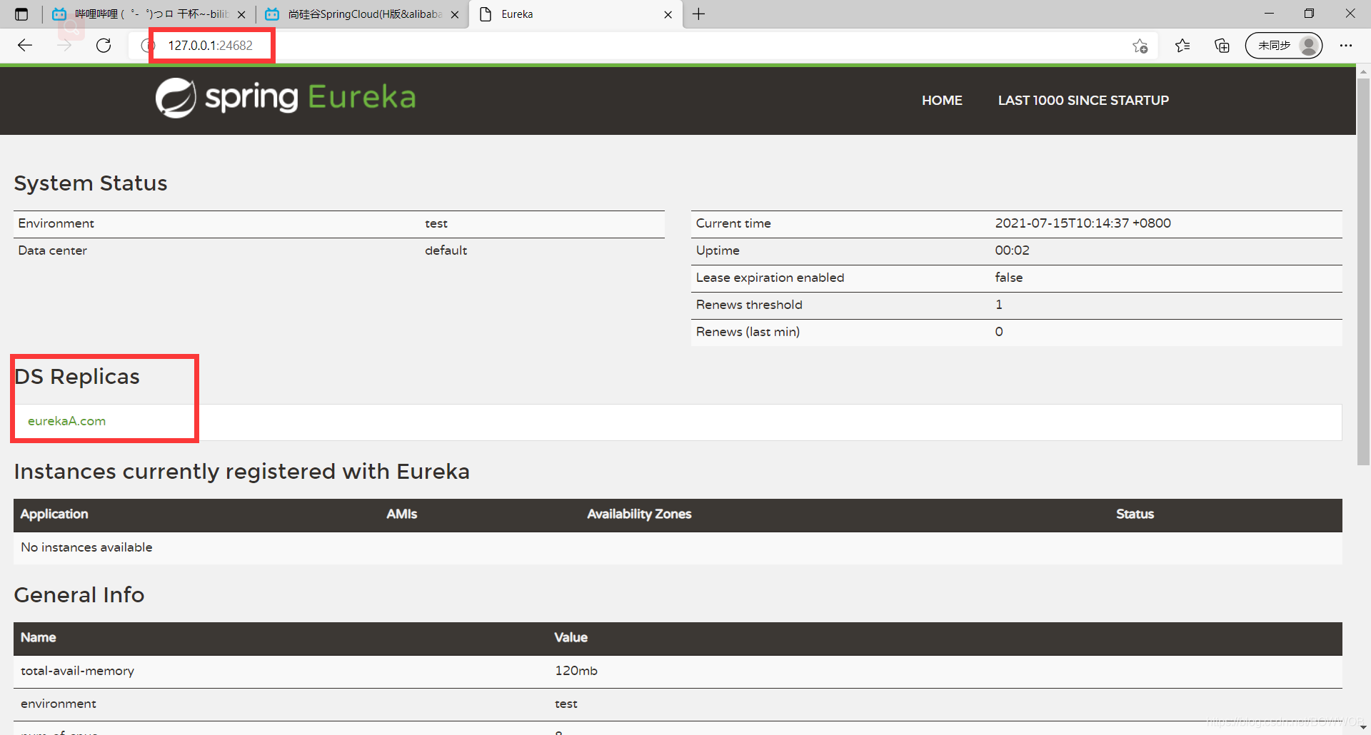Open the browser profile button

click(1283, 46)
